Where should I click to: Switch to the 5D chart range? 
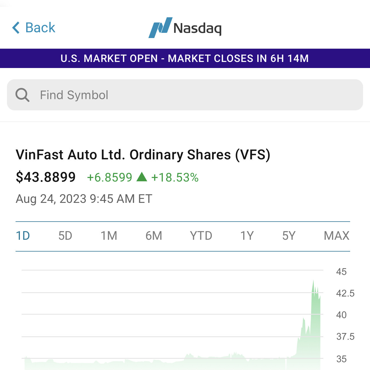coord(65,236)
